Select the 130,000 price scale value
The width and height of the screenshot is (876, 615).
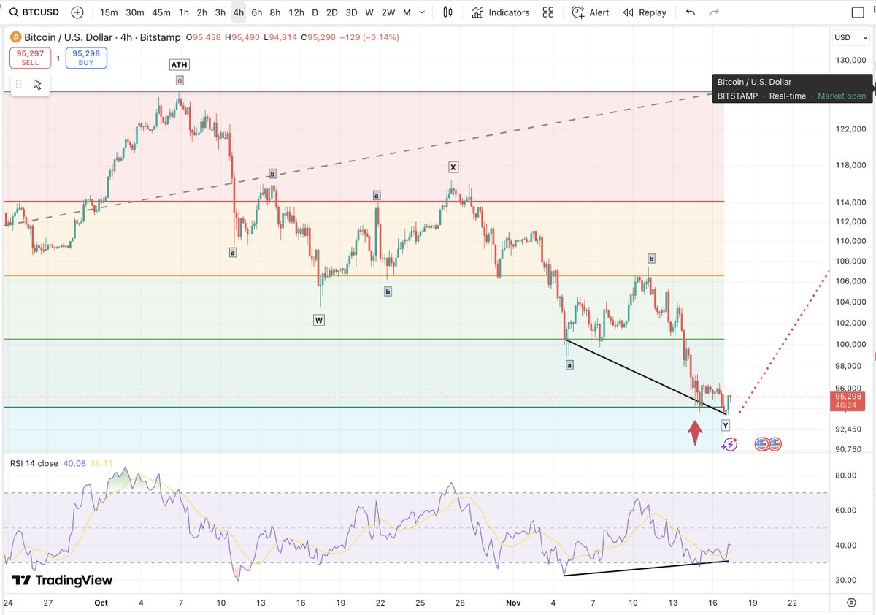point(850,61)
